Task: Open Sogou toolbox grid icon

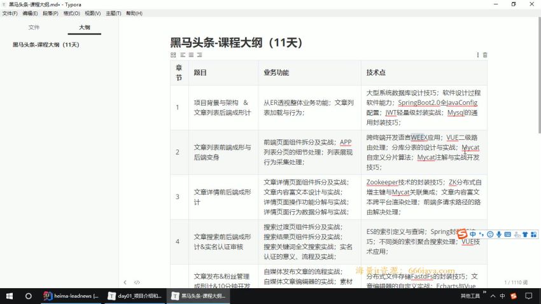Action: tap(534, 235)
